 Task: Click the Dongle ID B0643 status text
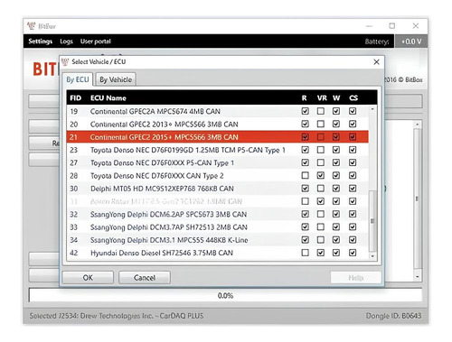(x=393, y=316)
